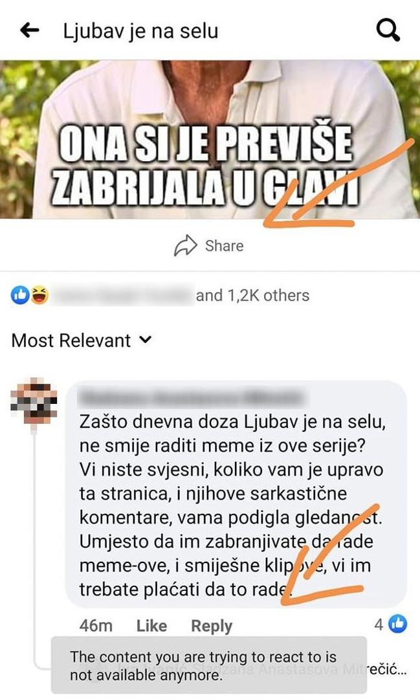Open the blurred reactor name beside reactions
Screen dimensions: 420x699
click(x=122, y=295)
